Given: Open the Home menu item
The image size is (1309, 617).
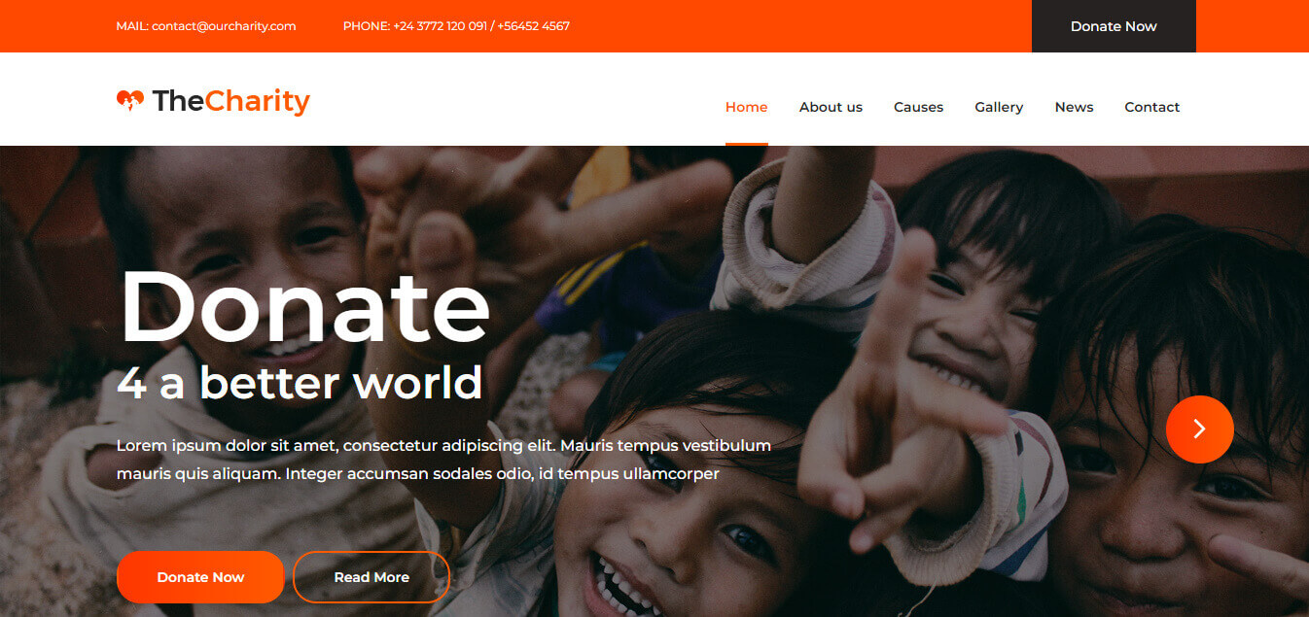Looking at the screenshot, I should click(746, 107).
